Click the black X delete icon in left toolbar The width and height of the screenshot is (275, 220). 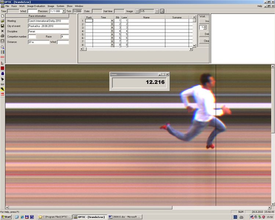3,31
